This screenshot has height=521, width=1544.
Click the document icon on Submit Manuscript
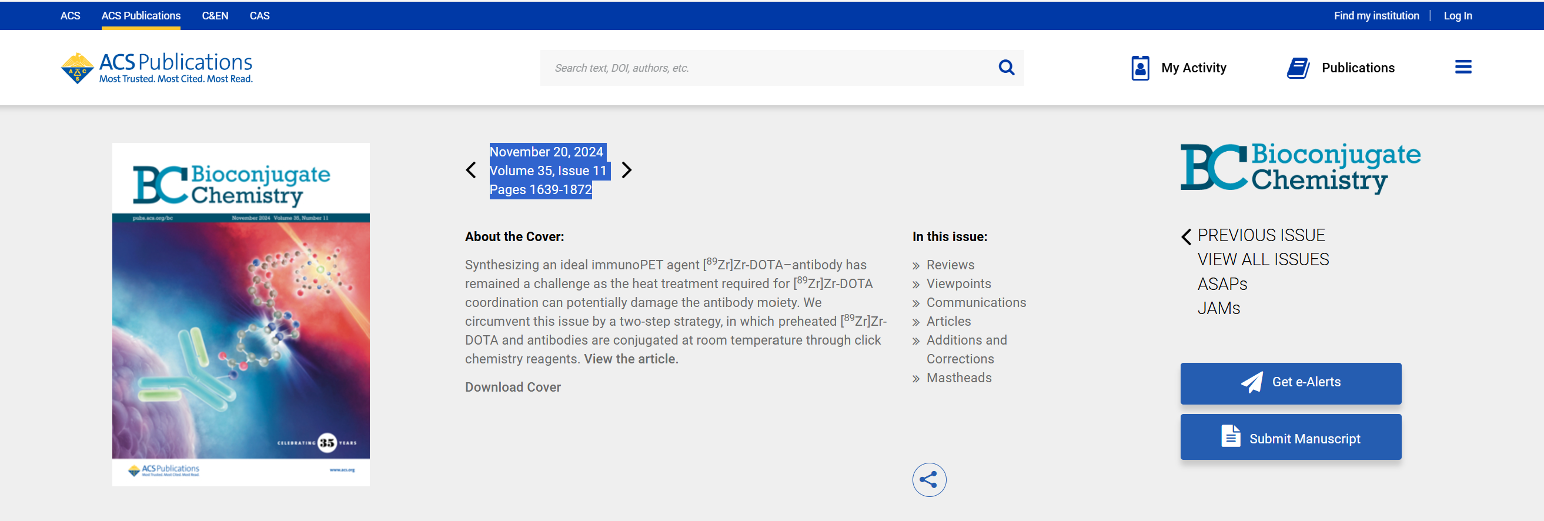tap(1231, 436)
